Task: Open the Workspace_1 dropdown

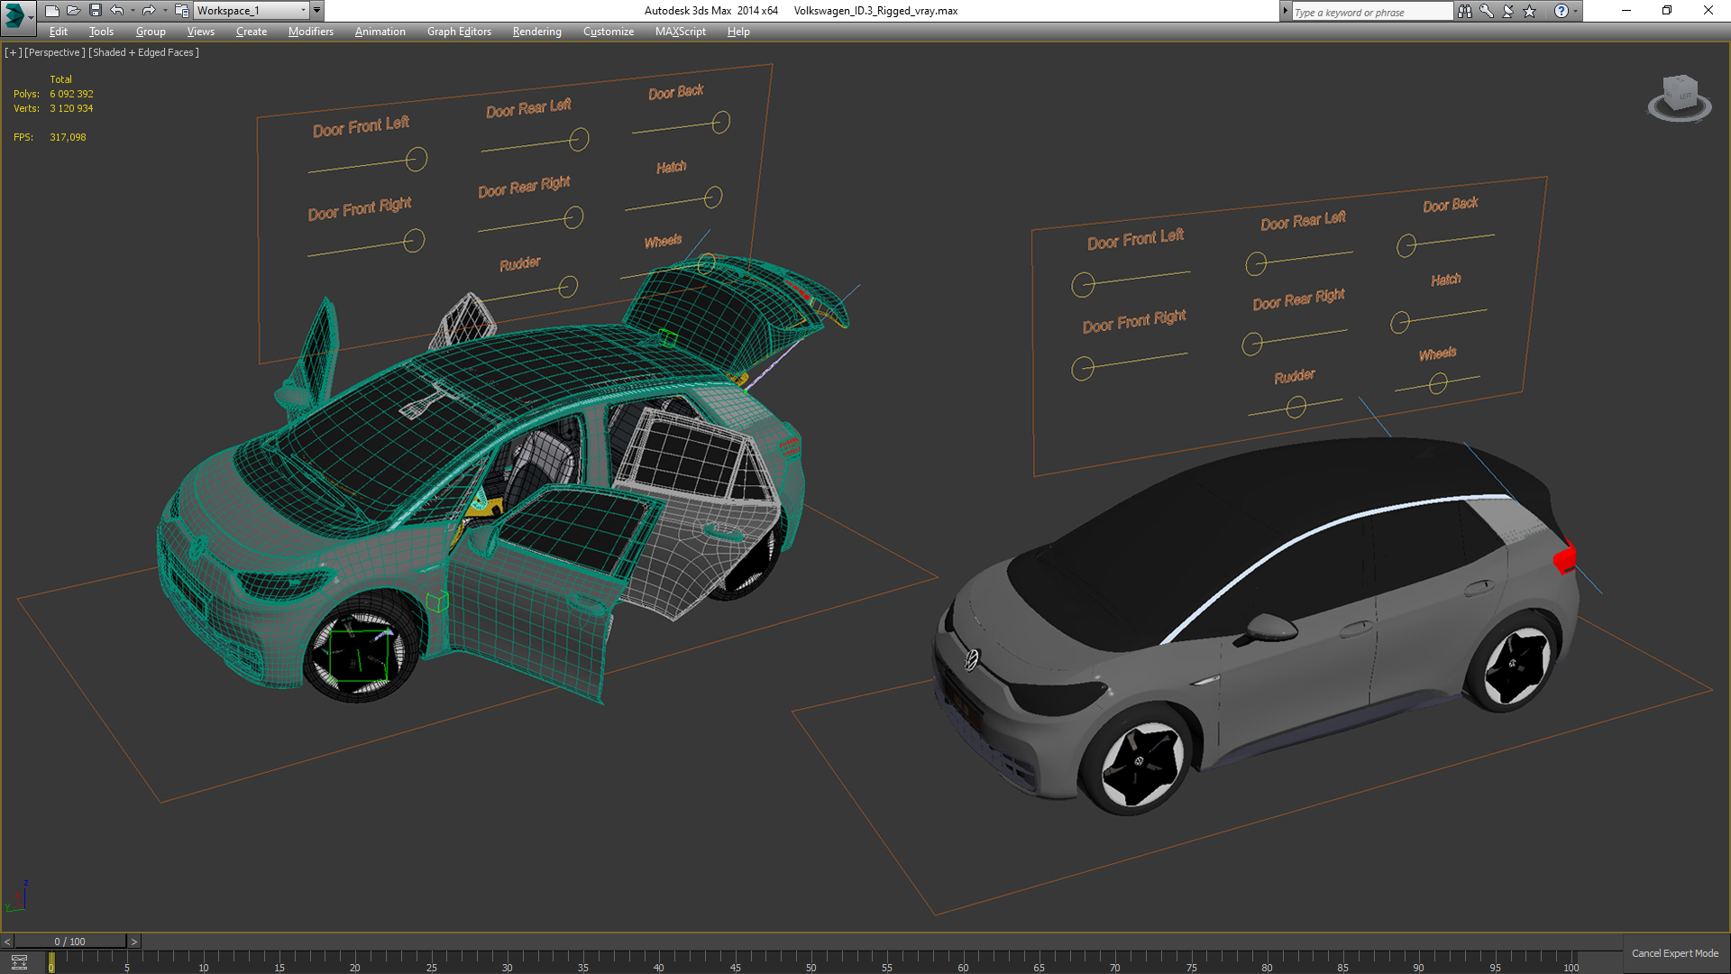Action: [x=252, y=11]
